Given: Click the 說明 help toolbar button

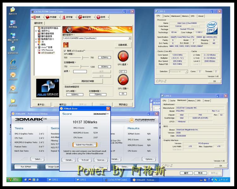Looking at the screenshot, I should pyautogui.click(x=101, y=17).
